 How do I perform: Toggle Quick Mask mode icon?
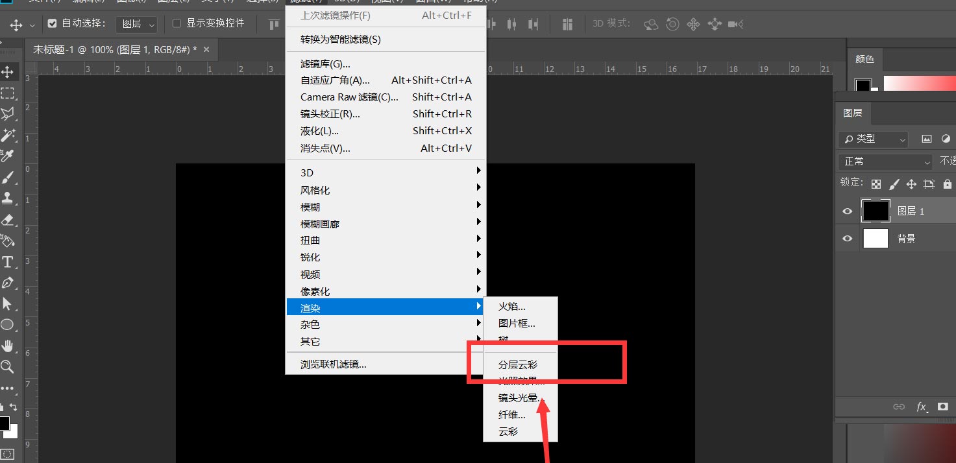pos(8,453)
